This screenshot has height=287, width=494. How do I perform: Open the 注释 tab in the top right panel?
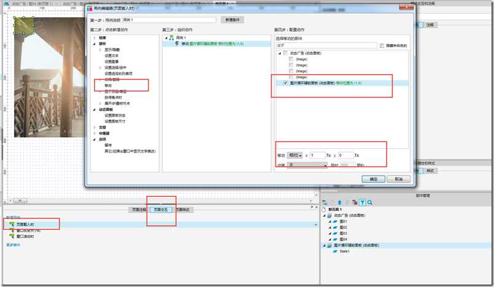pyautogui.click(x=429, y=25)
